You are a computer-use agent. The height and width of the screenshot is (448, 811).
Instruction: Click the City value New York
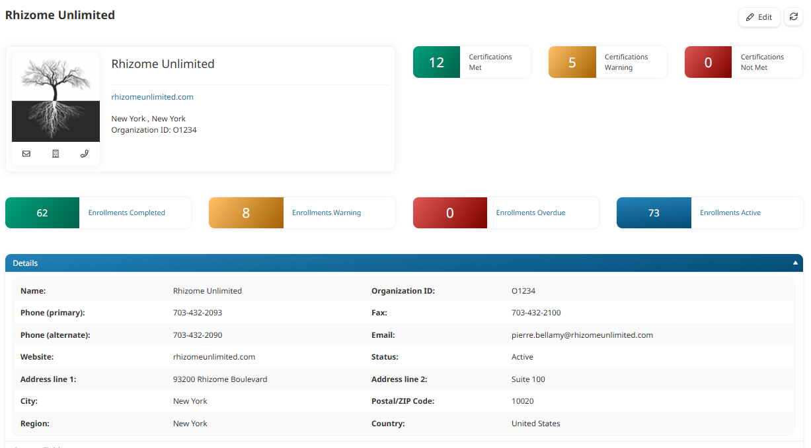190,401
